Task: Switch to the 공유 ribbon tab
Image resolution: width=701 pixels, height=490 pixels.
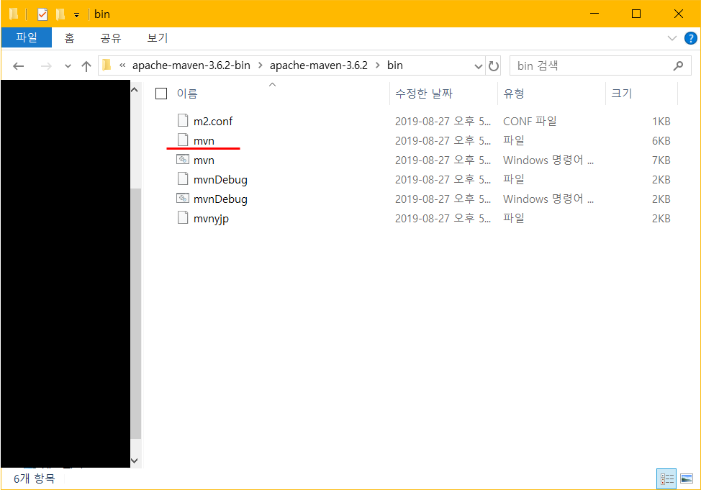Action: click(x=111, y=38)
